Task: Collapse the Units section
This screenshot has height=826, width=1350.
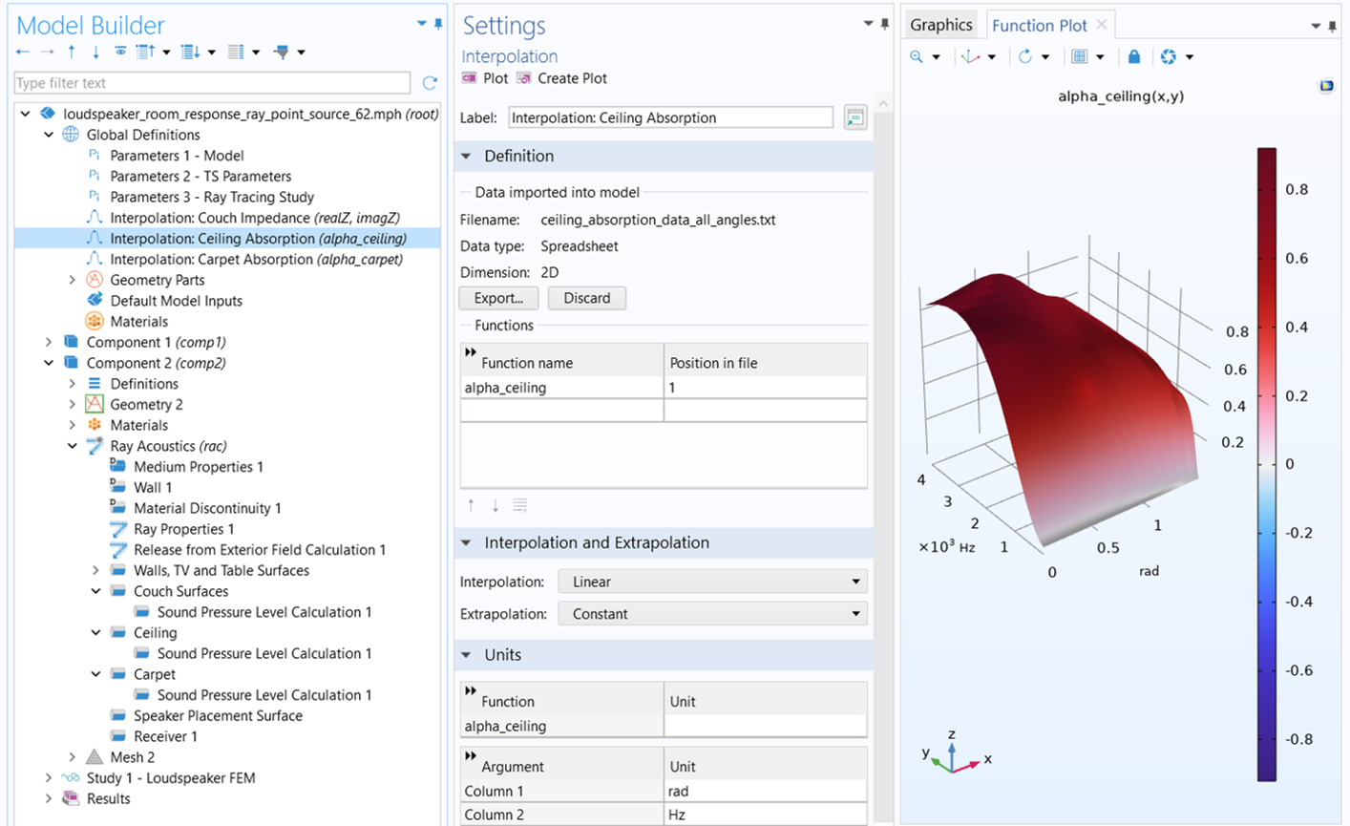Action: pyautogui.click(x=467, y=655)
